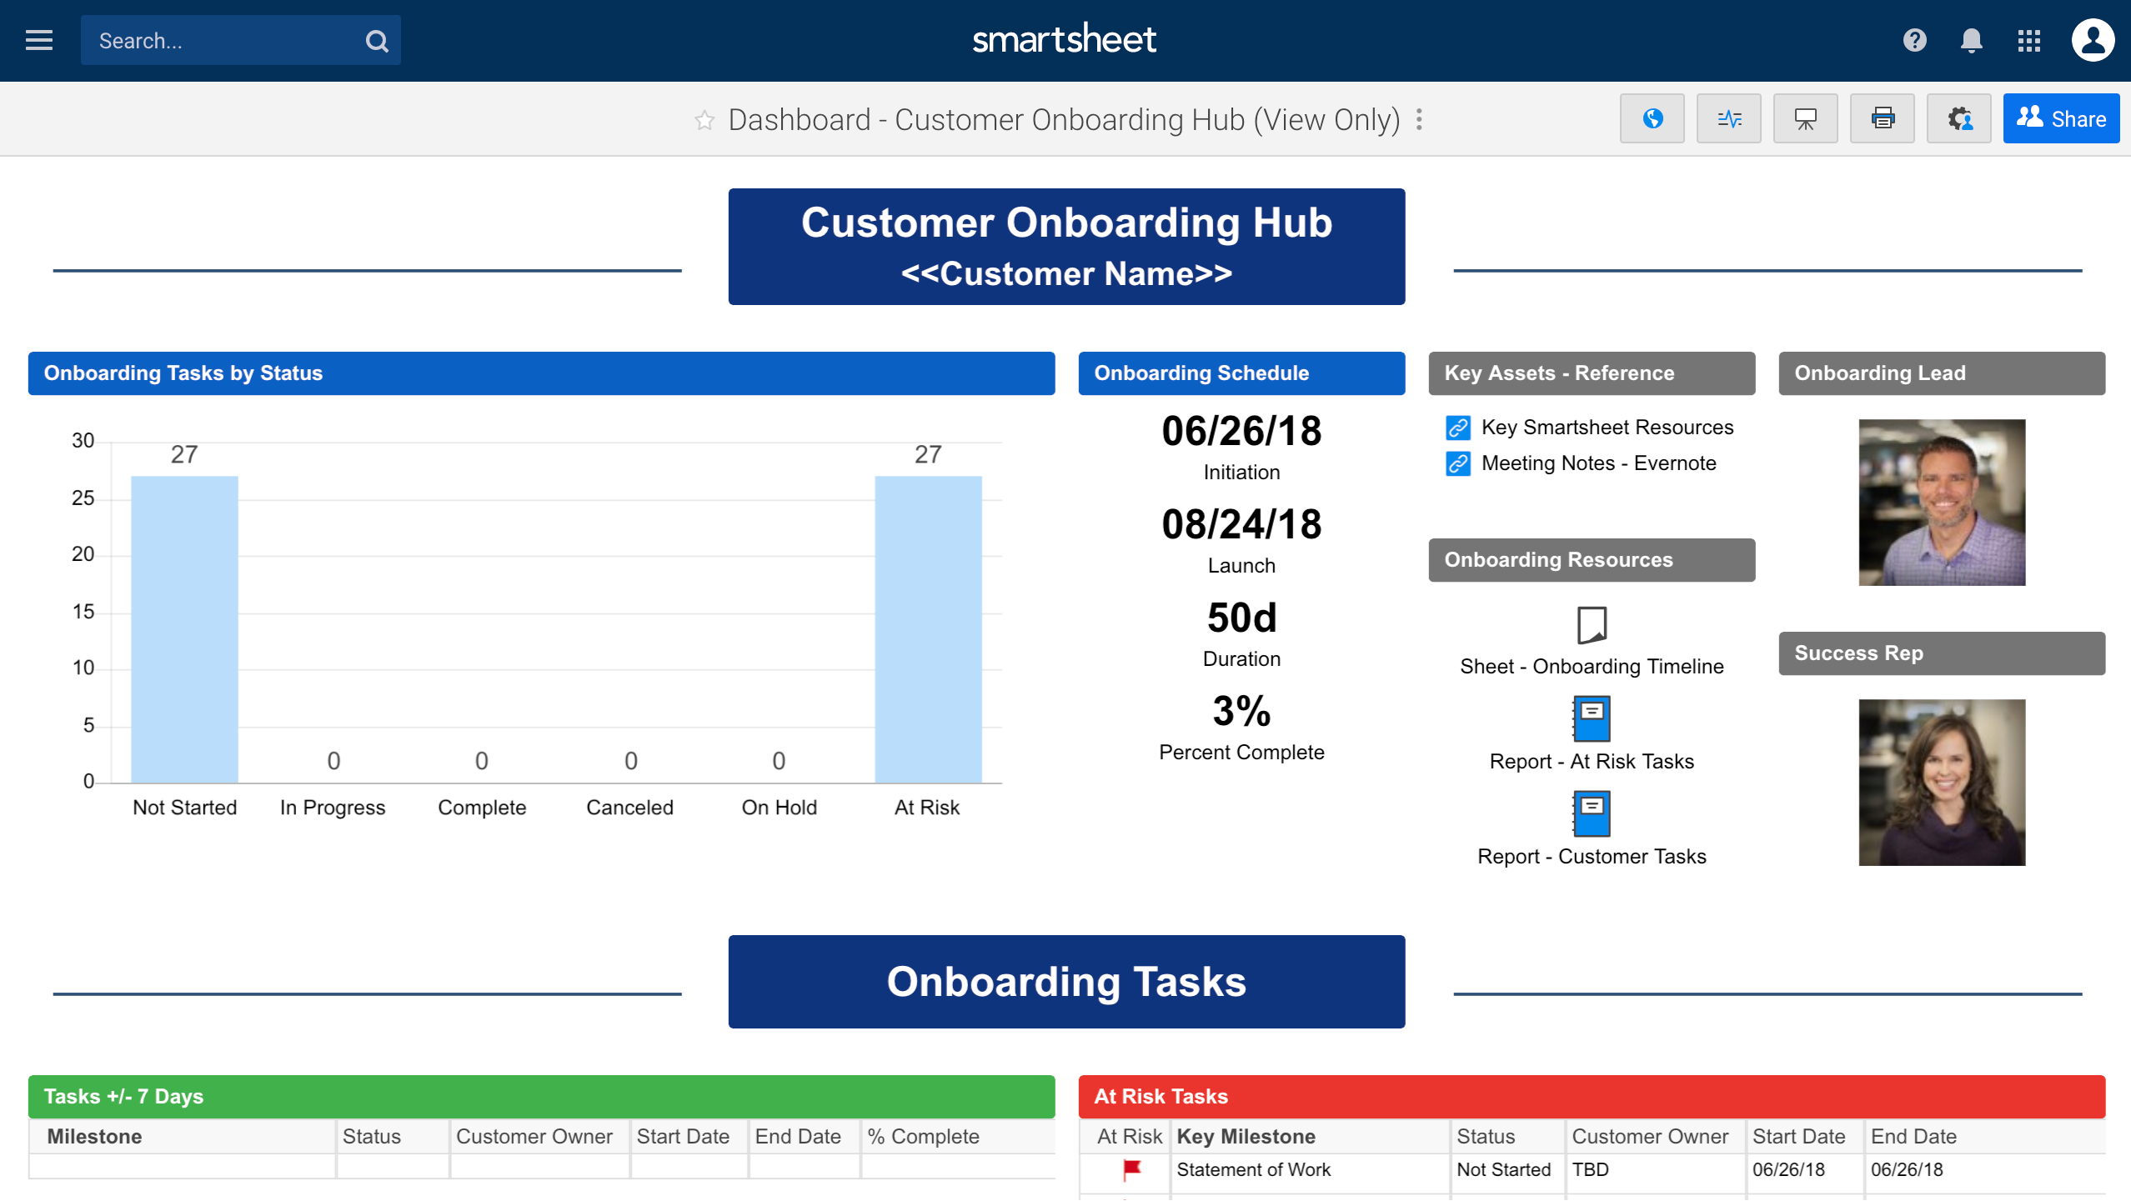
Task: Open the activity log icon
Action: (1728, 119)
